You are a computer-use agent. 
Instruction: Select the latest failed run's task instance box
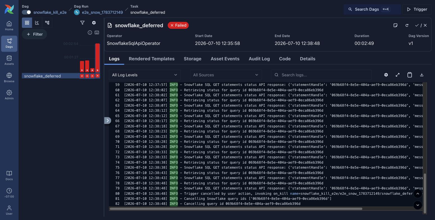[97, 76]
